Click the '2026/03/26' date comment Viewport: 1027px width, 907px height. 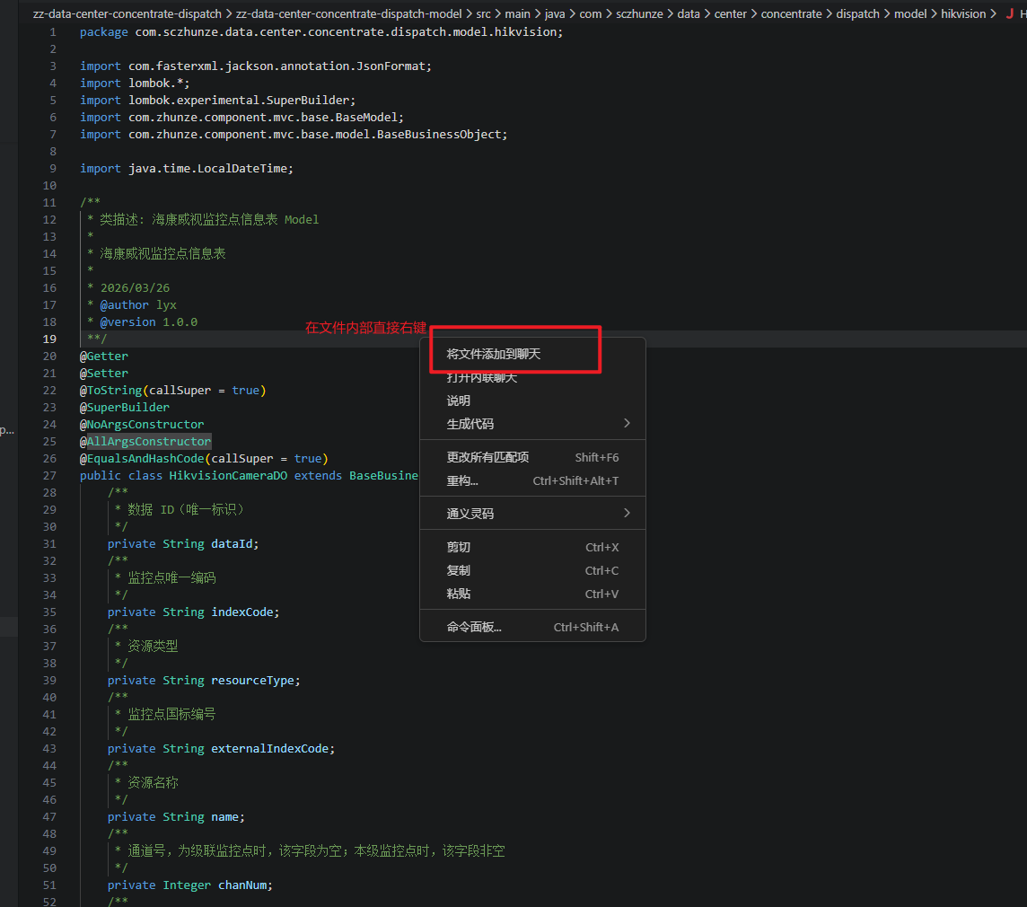click(135, 287)
